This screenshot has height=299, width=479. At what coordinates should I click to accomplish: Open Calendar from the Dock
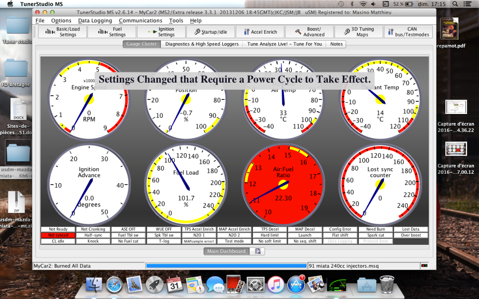pos(175,285)
